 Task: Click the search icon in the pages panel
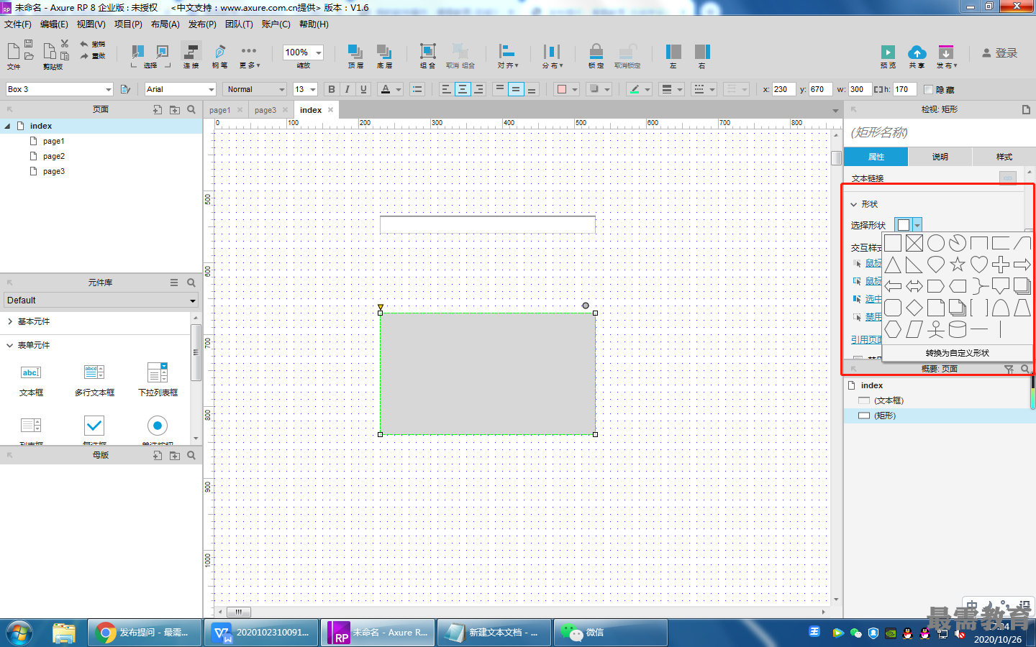pyautogui.click(x=191, y=109)
